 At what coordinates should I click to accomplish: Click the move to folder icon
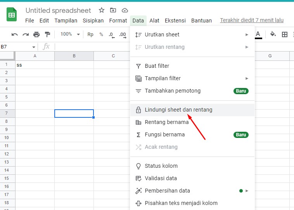click(x=113, y=10)
